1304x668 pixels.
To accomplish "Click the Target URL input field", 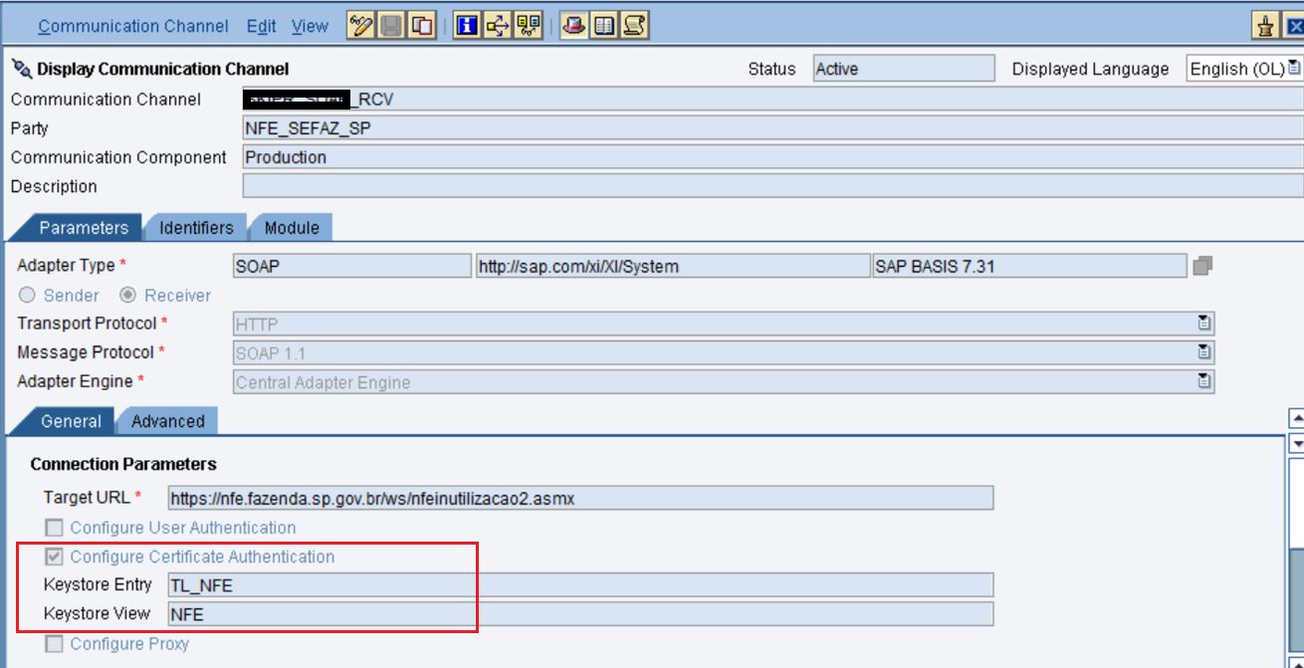I will click(x=579, y=498).
